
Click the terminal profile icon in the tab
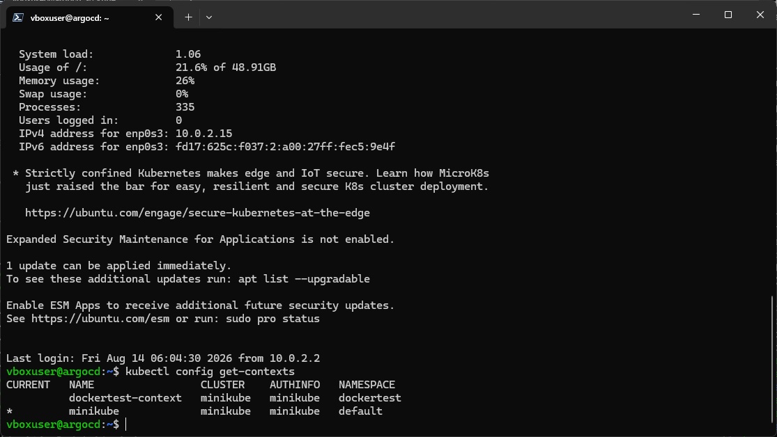[18, 17]
